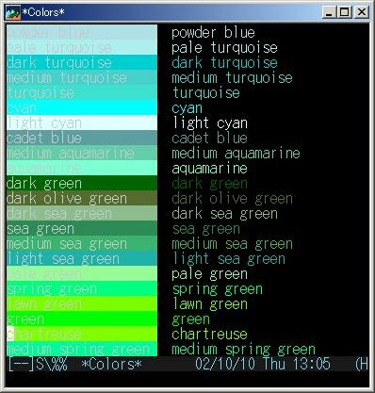375x393 pixels.
Task: Click 'medium turquoise' text on black
Action: coord(232,78)
